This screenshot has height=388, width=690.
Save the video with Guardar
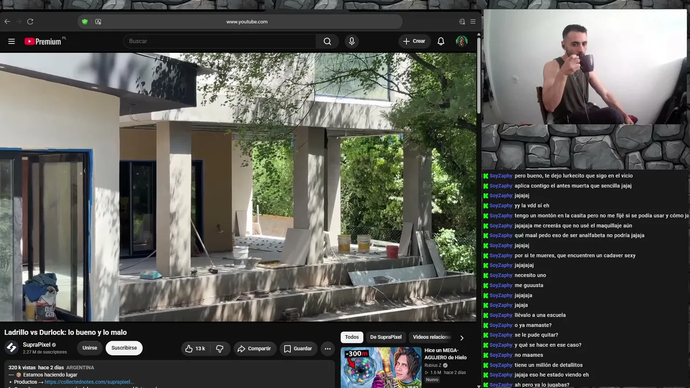[298, 349]
